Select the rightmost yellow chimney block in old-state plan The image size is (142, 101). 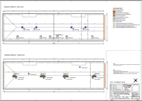(94, 76)
